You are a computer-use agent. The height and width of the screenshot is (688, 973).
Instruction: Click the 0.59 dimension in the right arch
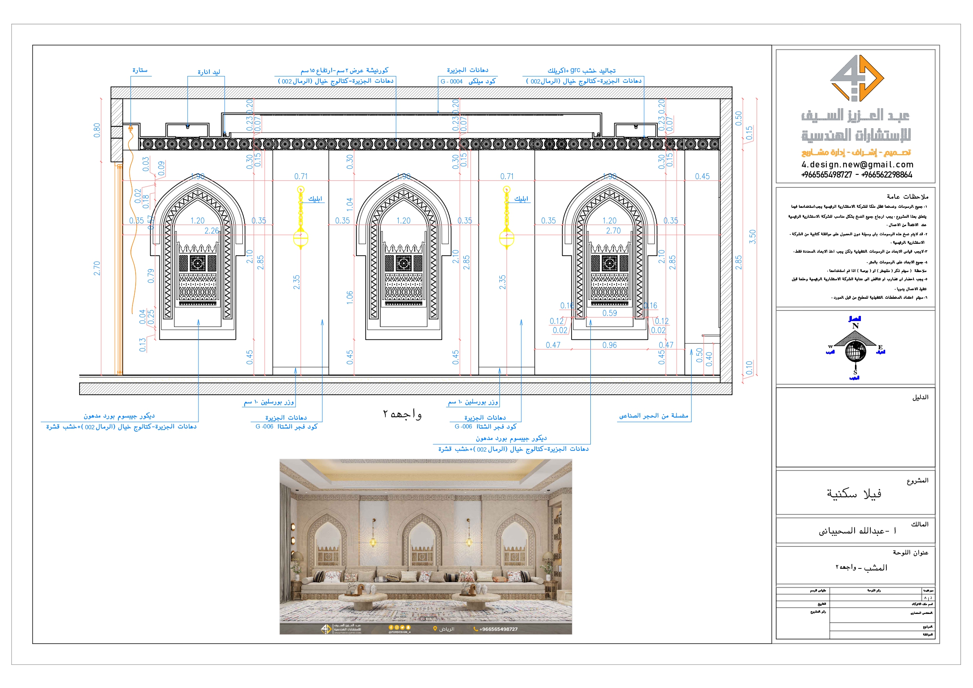point(609,313)
